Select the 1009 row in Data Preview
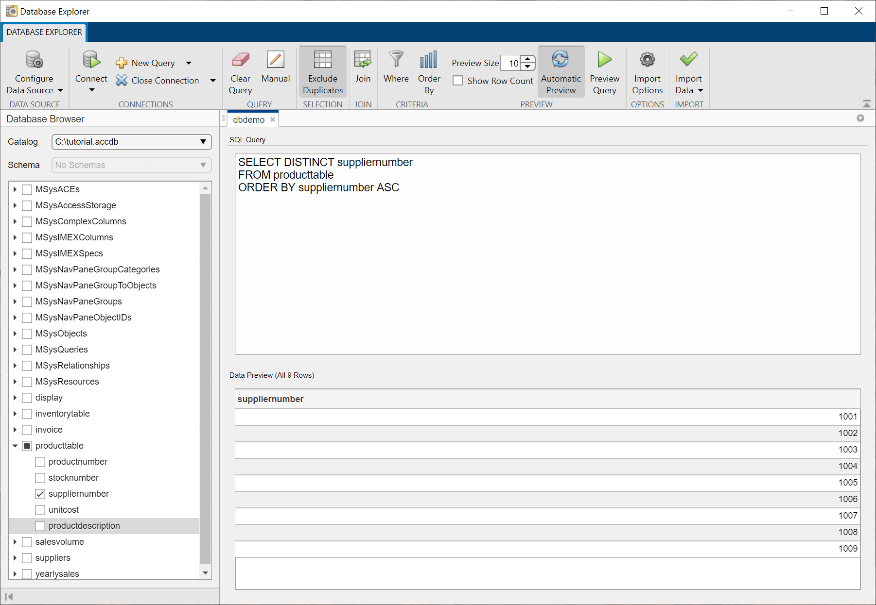 547,549
